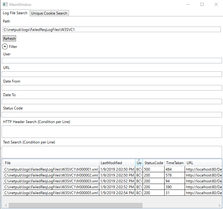Select the Log File Search tab
223x209 pixels.
[15, 13]
